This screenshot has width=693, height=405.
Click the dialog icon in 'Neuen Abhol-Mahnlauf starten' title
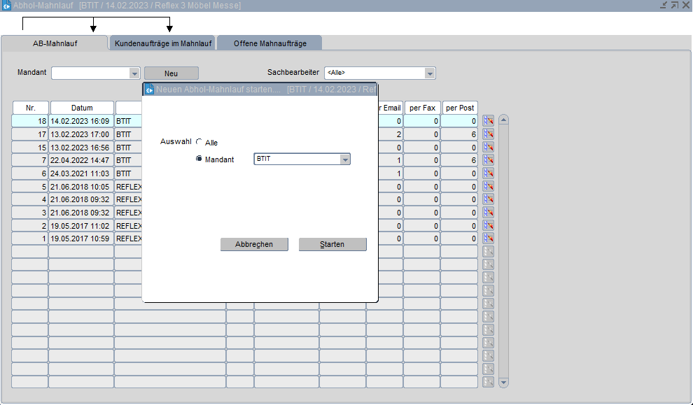click(x=149, y=90)
